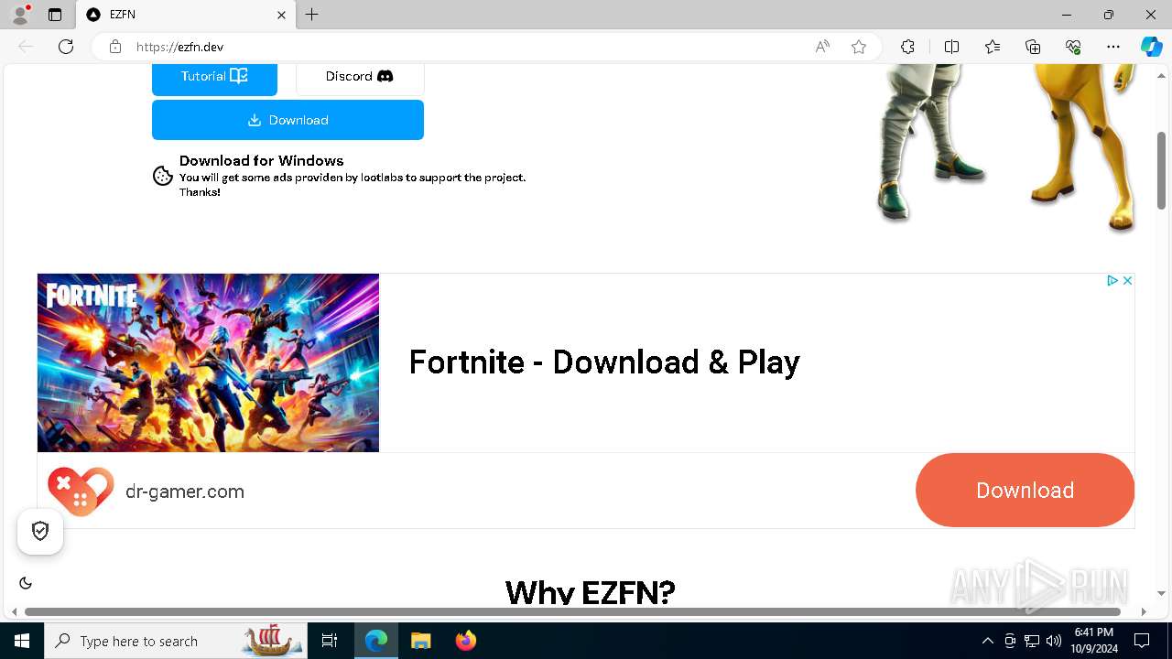1172x659 pixels.
Task: Launch Firefox from taskbar
Action: 465,641
